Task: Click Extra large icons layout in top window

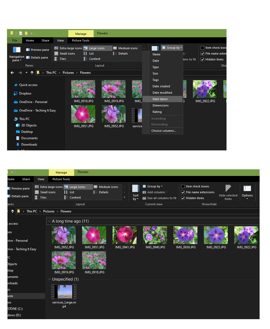Action: point(68,48)
